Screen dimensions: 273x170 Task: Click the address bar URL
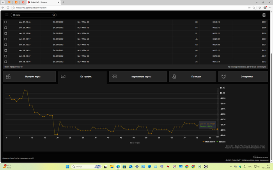coord(31,8)
